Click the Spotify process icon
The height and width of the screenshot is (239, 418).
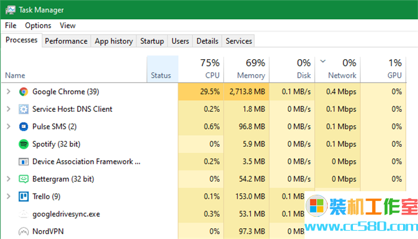(23, 144)
